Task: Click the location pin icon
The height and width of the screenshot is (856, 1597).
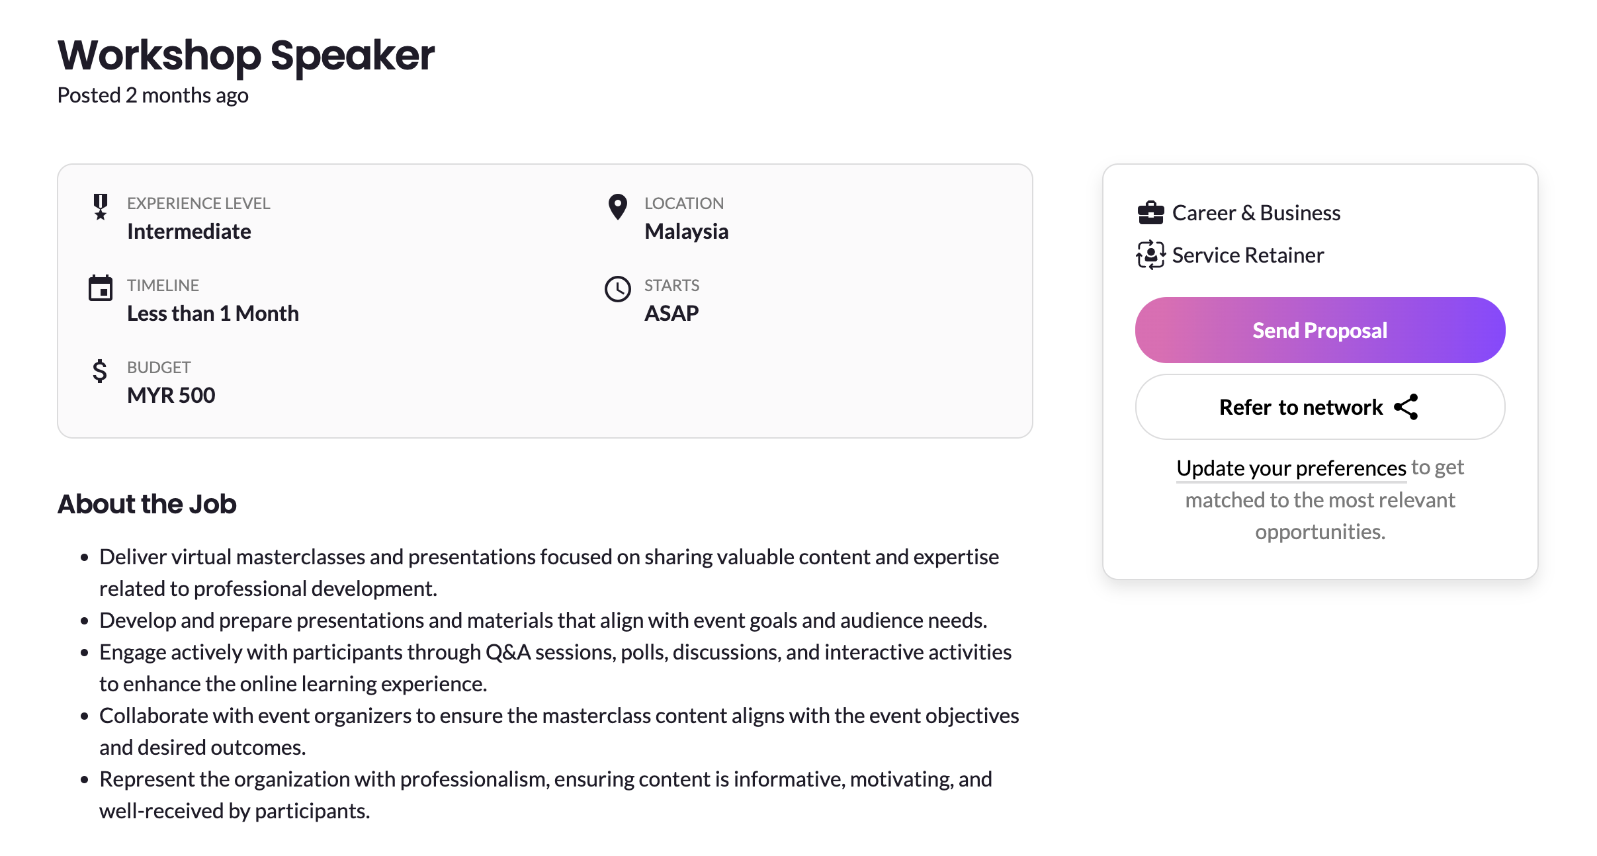Action: point(617,207)
